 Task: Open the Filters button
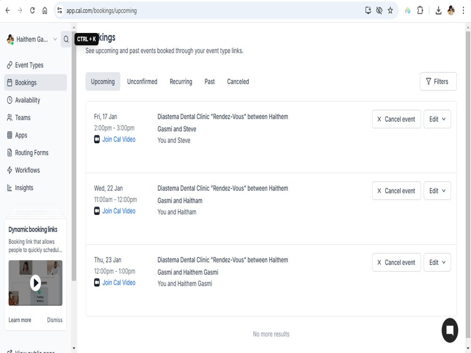click(438, 81)
